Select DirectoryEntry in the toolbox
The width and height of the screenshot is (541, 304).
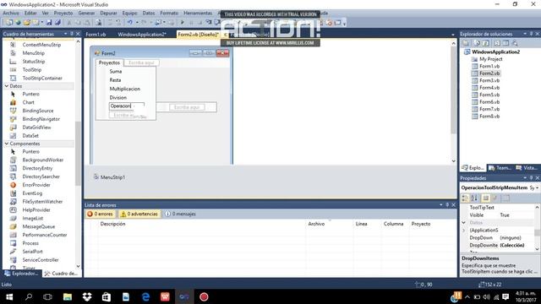point(37,168)
